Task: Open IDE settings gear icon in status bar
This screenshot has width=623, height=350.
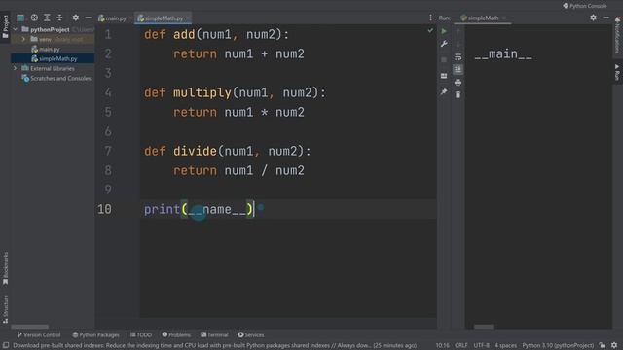Action: coord(614,346)
